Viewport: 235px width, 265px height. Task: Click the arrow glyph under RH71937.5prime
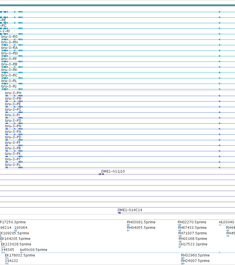tap(180, 236)
